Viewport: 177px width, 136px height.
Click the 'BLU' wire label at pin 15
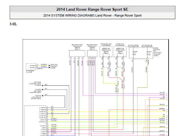coord(52,135)
